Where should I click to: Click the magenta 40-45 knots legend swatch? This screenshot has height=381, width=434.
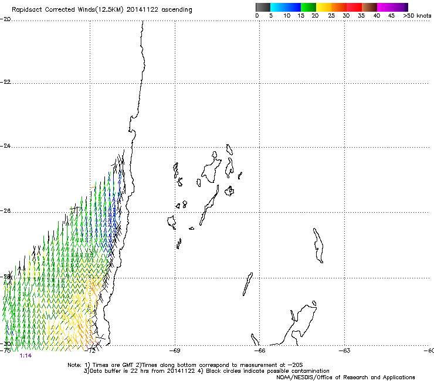pyautogui.click(x=385, y=7)
